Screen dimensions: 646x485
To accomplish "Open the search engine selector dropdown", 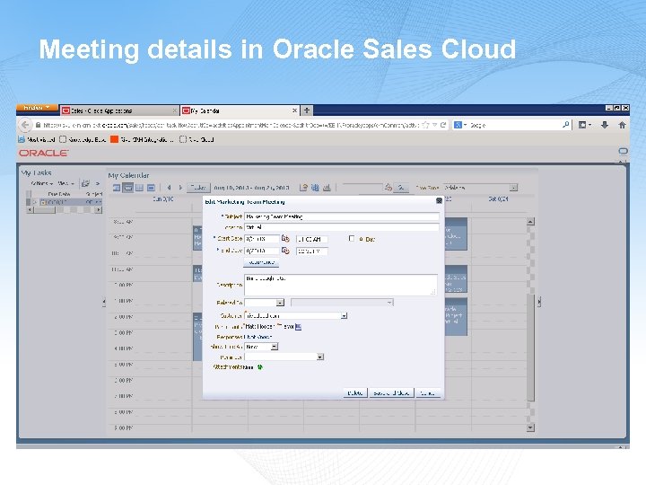I will 460,125.
